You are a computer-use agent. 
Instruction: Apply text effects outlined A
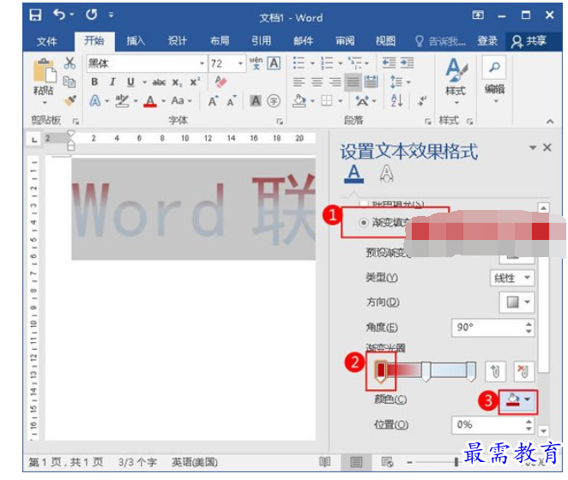pos(95,100)
